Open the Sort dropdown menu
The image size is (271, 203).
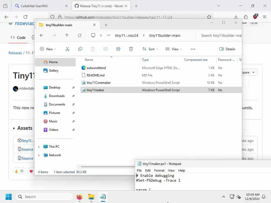[150, 49]
